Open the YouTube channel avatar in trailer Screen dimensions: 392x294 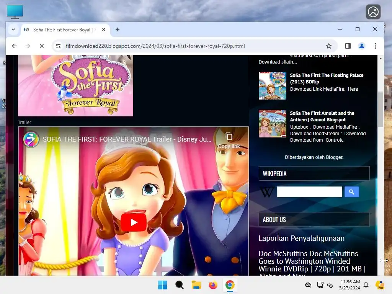coord(31,139)
